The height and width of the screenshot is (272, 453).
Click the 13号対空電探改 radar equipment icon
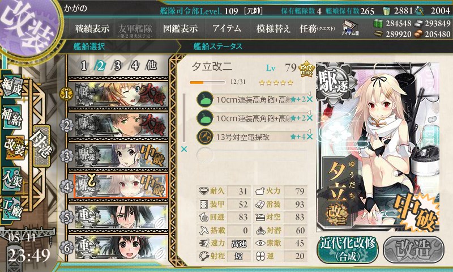(205, 137)
